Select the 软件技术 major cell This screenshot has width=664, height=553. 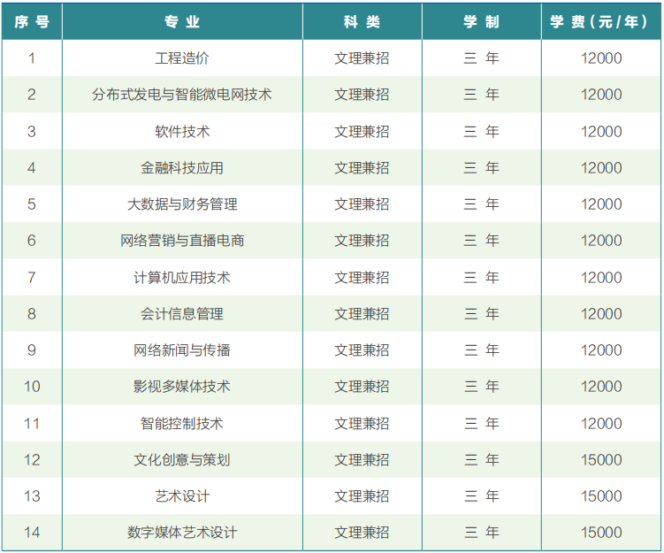click(182, 131)
